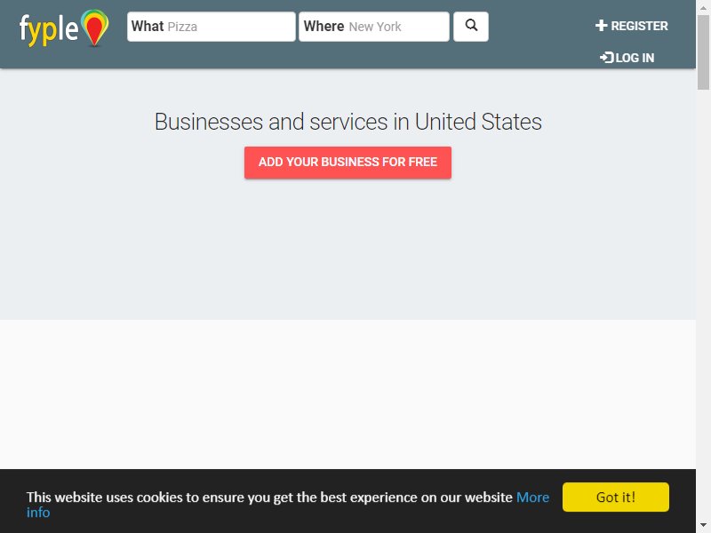This screenshot has height=533, width=711.
Task: Click the login arrow icon beside LOG IN
Action: pyautogui.click(x=606, y=58)
